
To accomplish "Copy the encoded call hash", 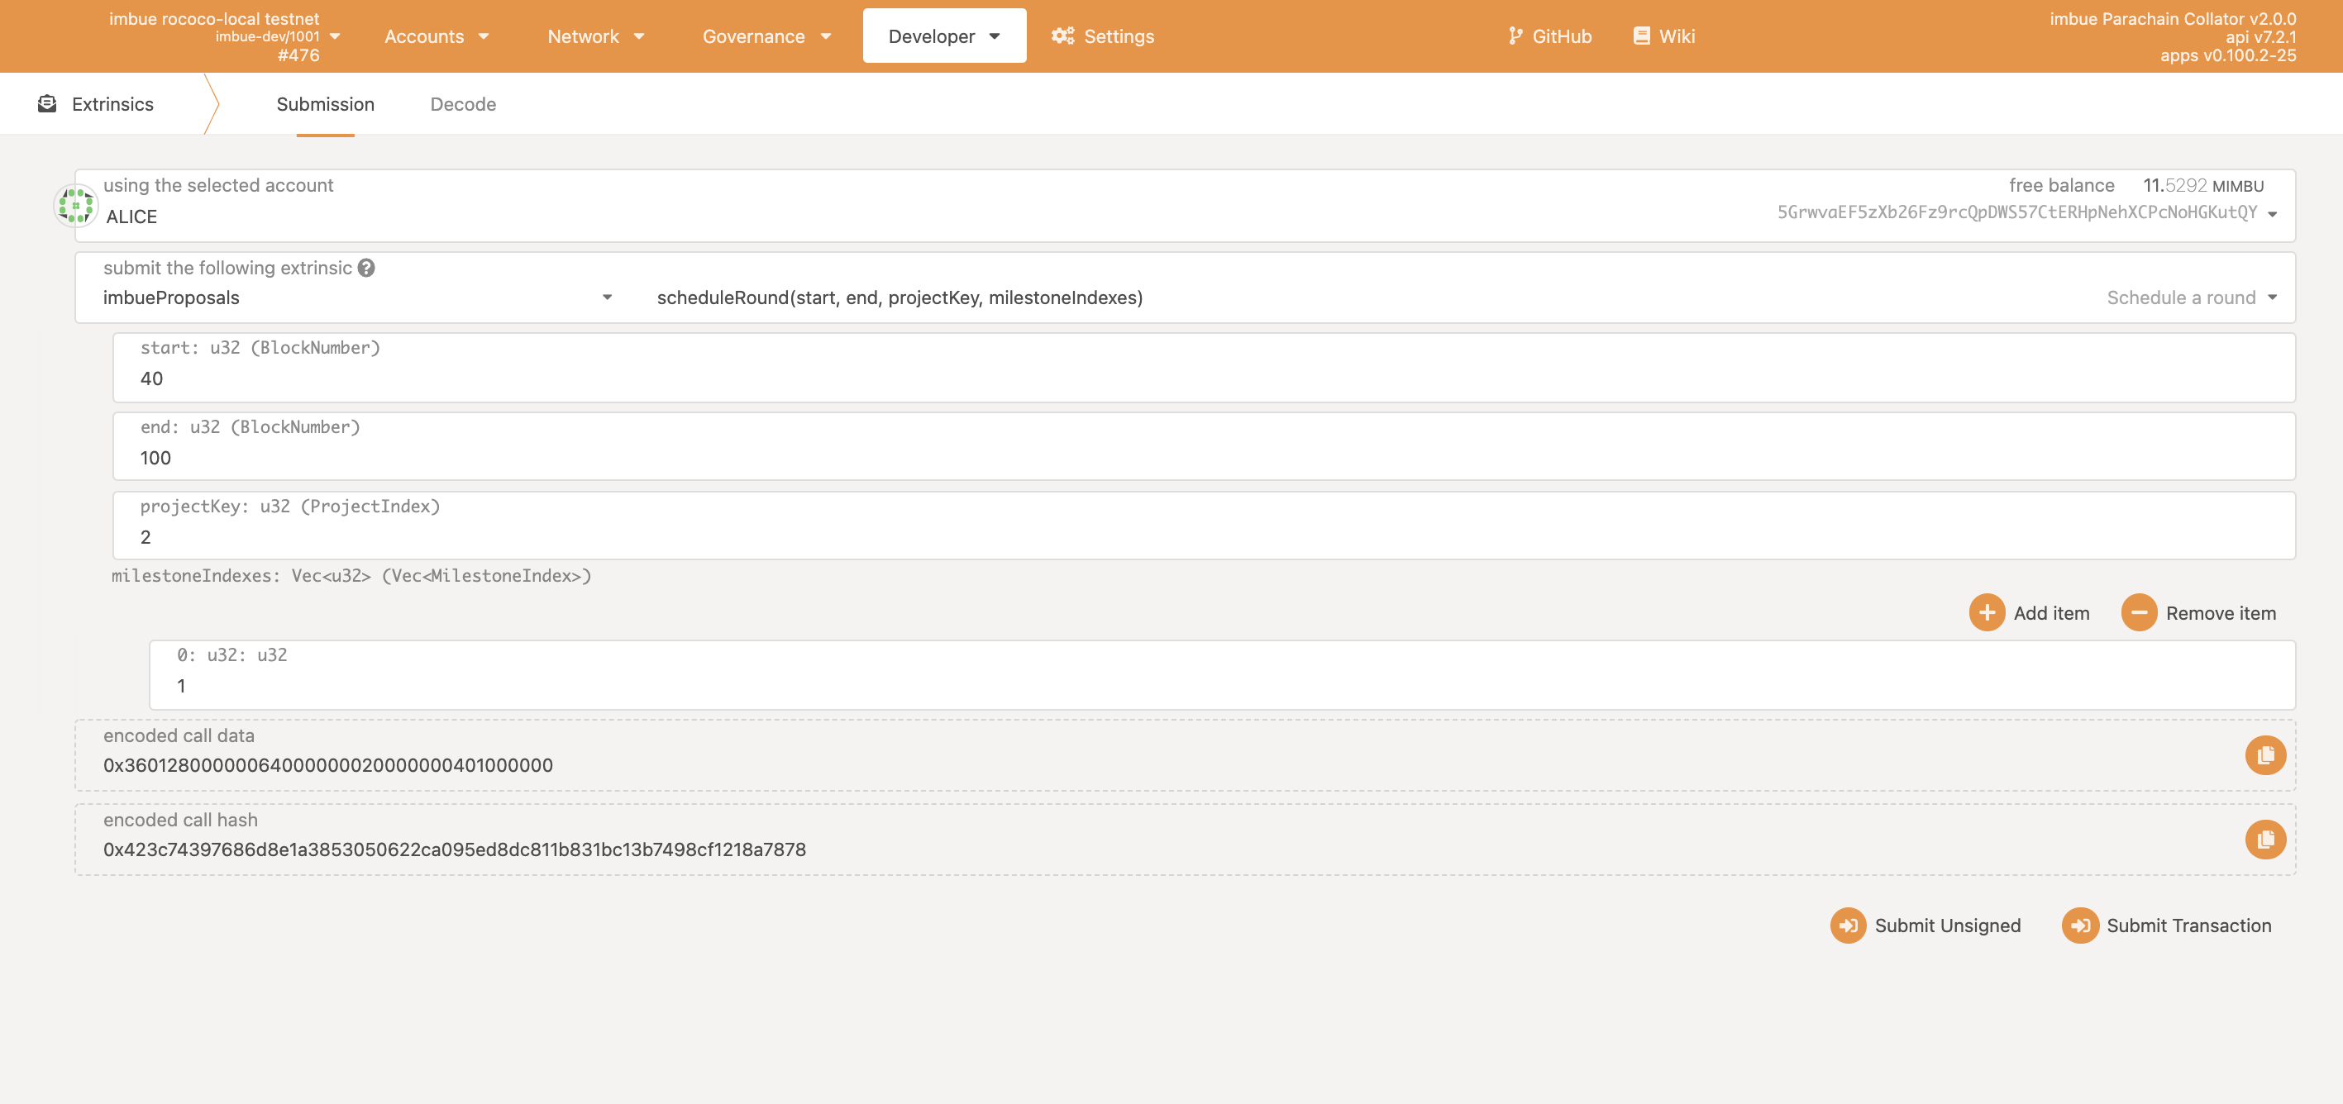I will (x=2264, y=839).
